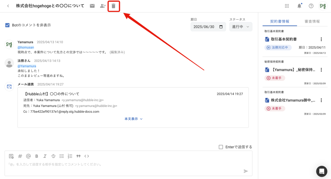Click the 株式会社Yamamura御中 document file icon
This screenshot has height=179, width=331.
(267, 100)
